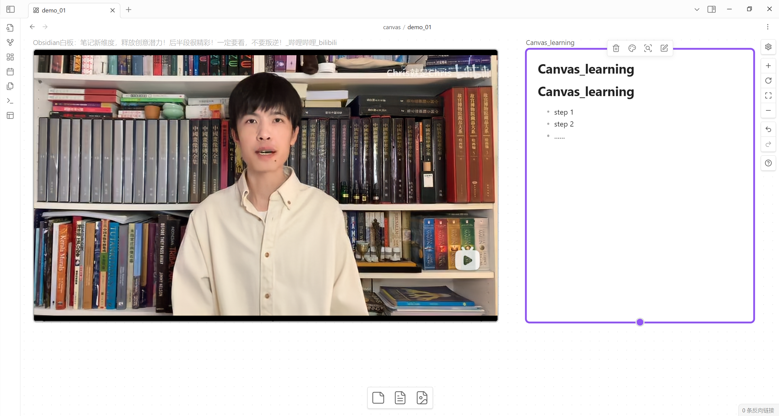Open the more options menu
Viewport: 779px width, 416px height.
[x=767, y=27]
